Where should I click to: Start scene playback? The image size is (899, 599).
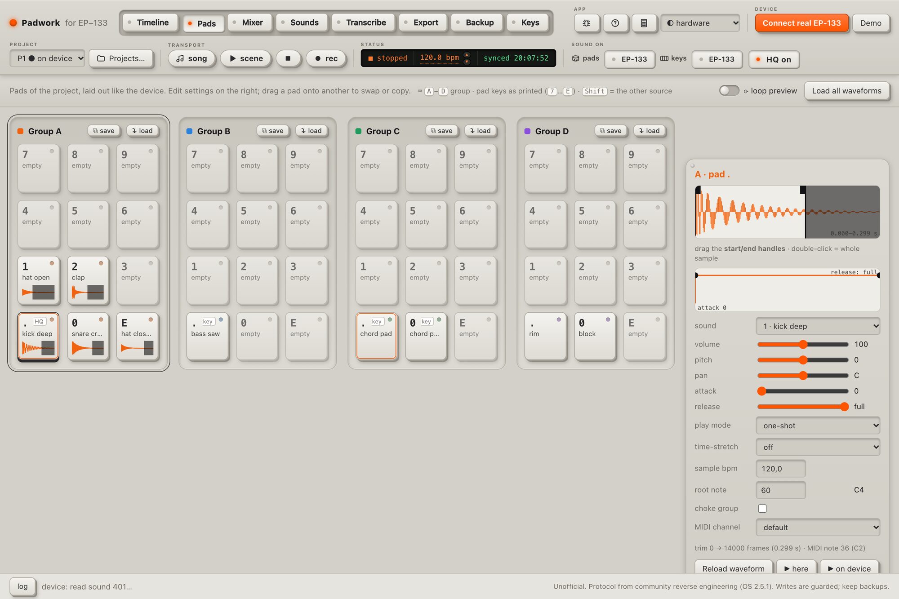246,58
